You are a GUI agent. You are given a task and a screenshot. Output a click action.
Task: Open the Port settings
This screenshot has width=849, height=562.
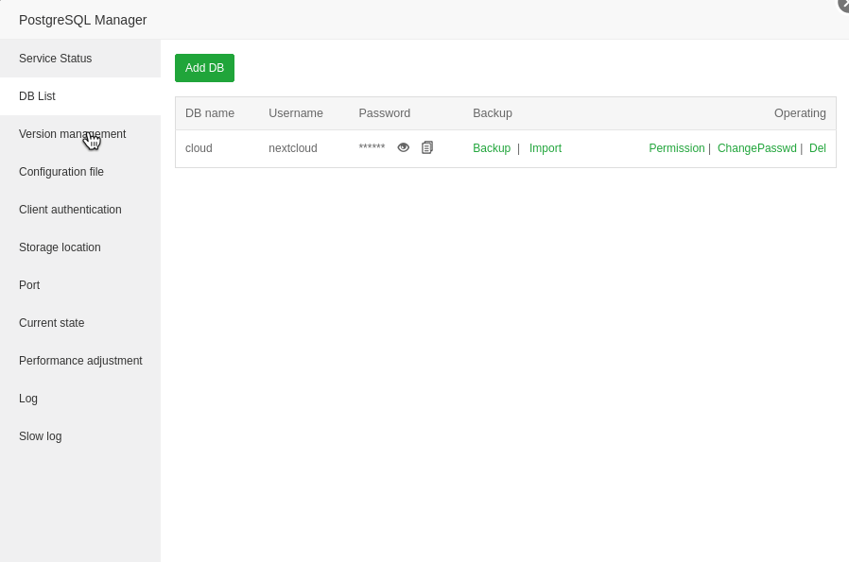[80, 285]
